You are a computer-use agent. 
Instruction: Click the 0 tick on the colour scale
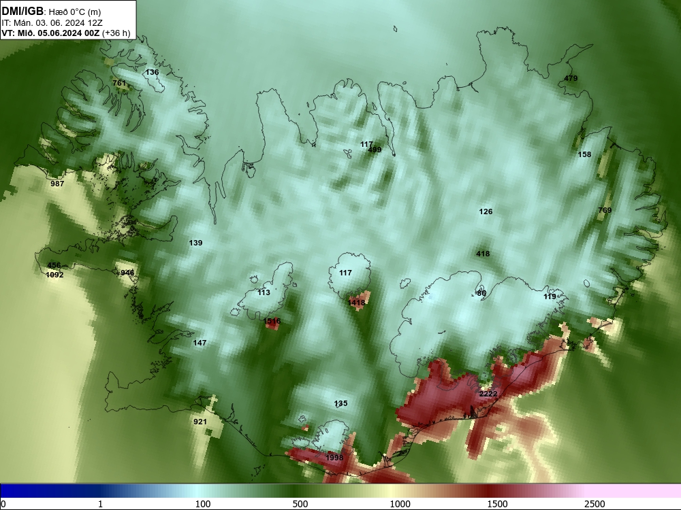coord(4,504)
